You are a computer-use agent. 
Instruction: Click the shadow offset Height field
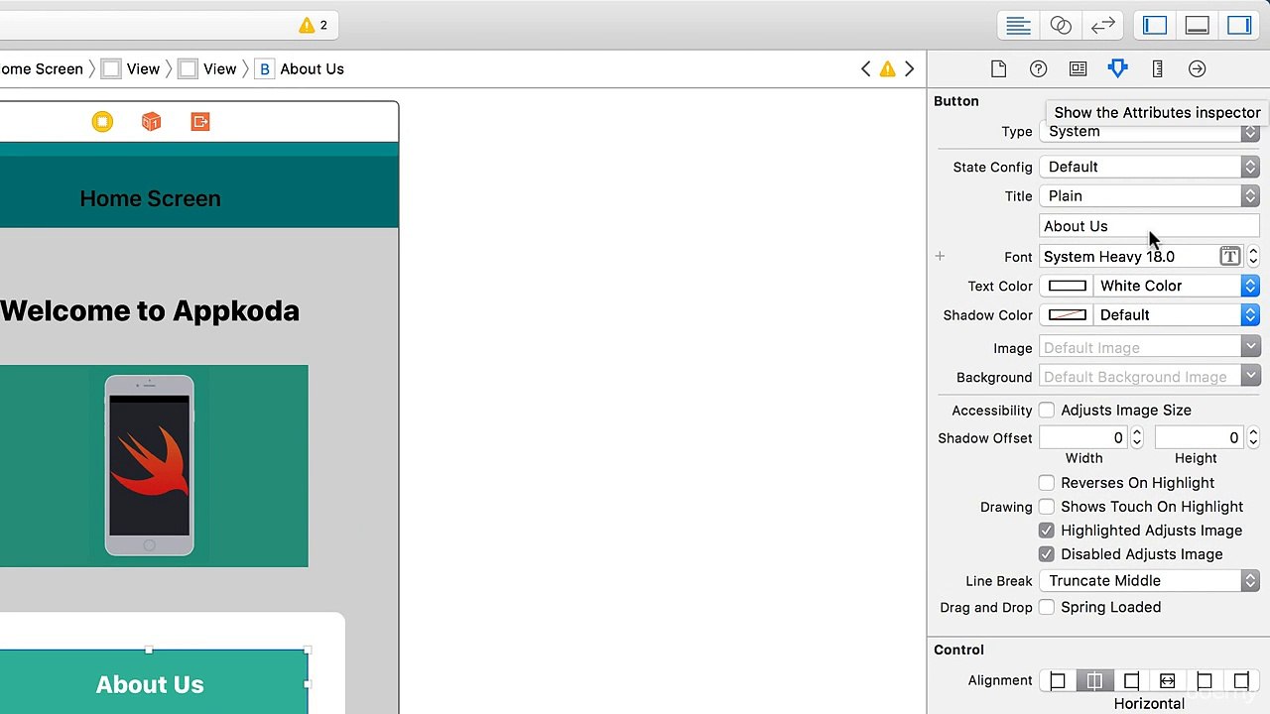pos(1200,437)
